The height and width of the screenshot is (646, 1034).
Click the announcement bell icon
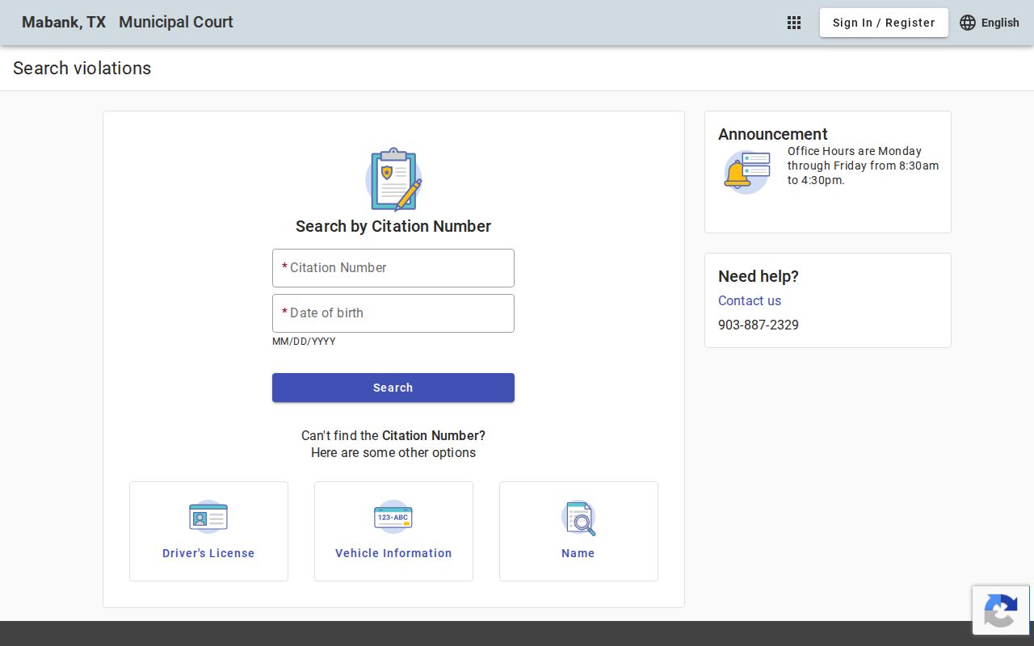point(747,172)
